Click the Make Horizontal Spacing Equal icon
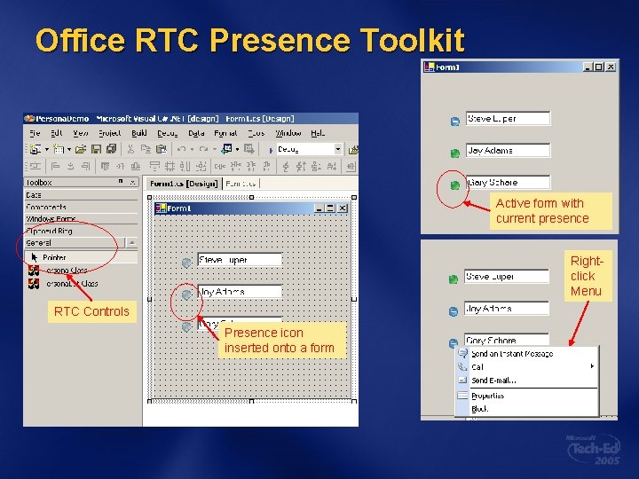This screenshot has width=639, height=479. 220,166
